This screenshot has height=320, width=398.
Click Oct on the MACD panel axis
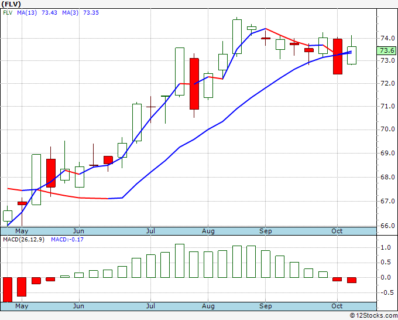[337, 306]
